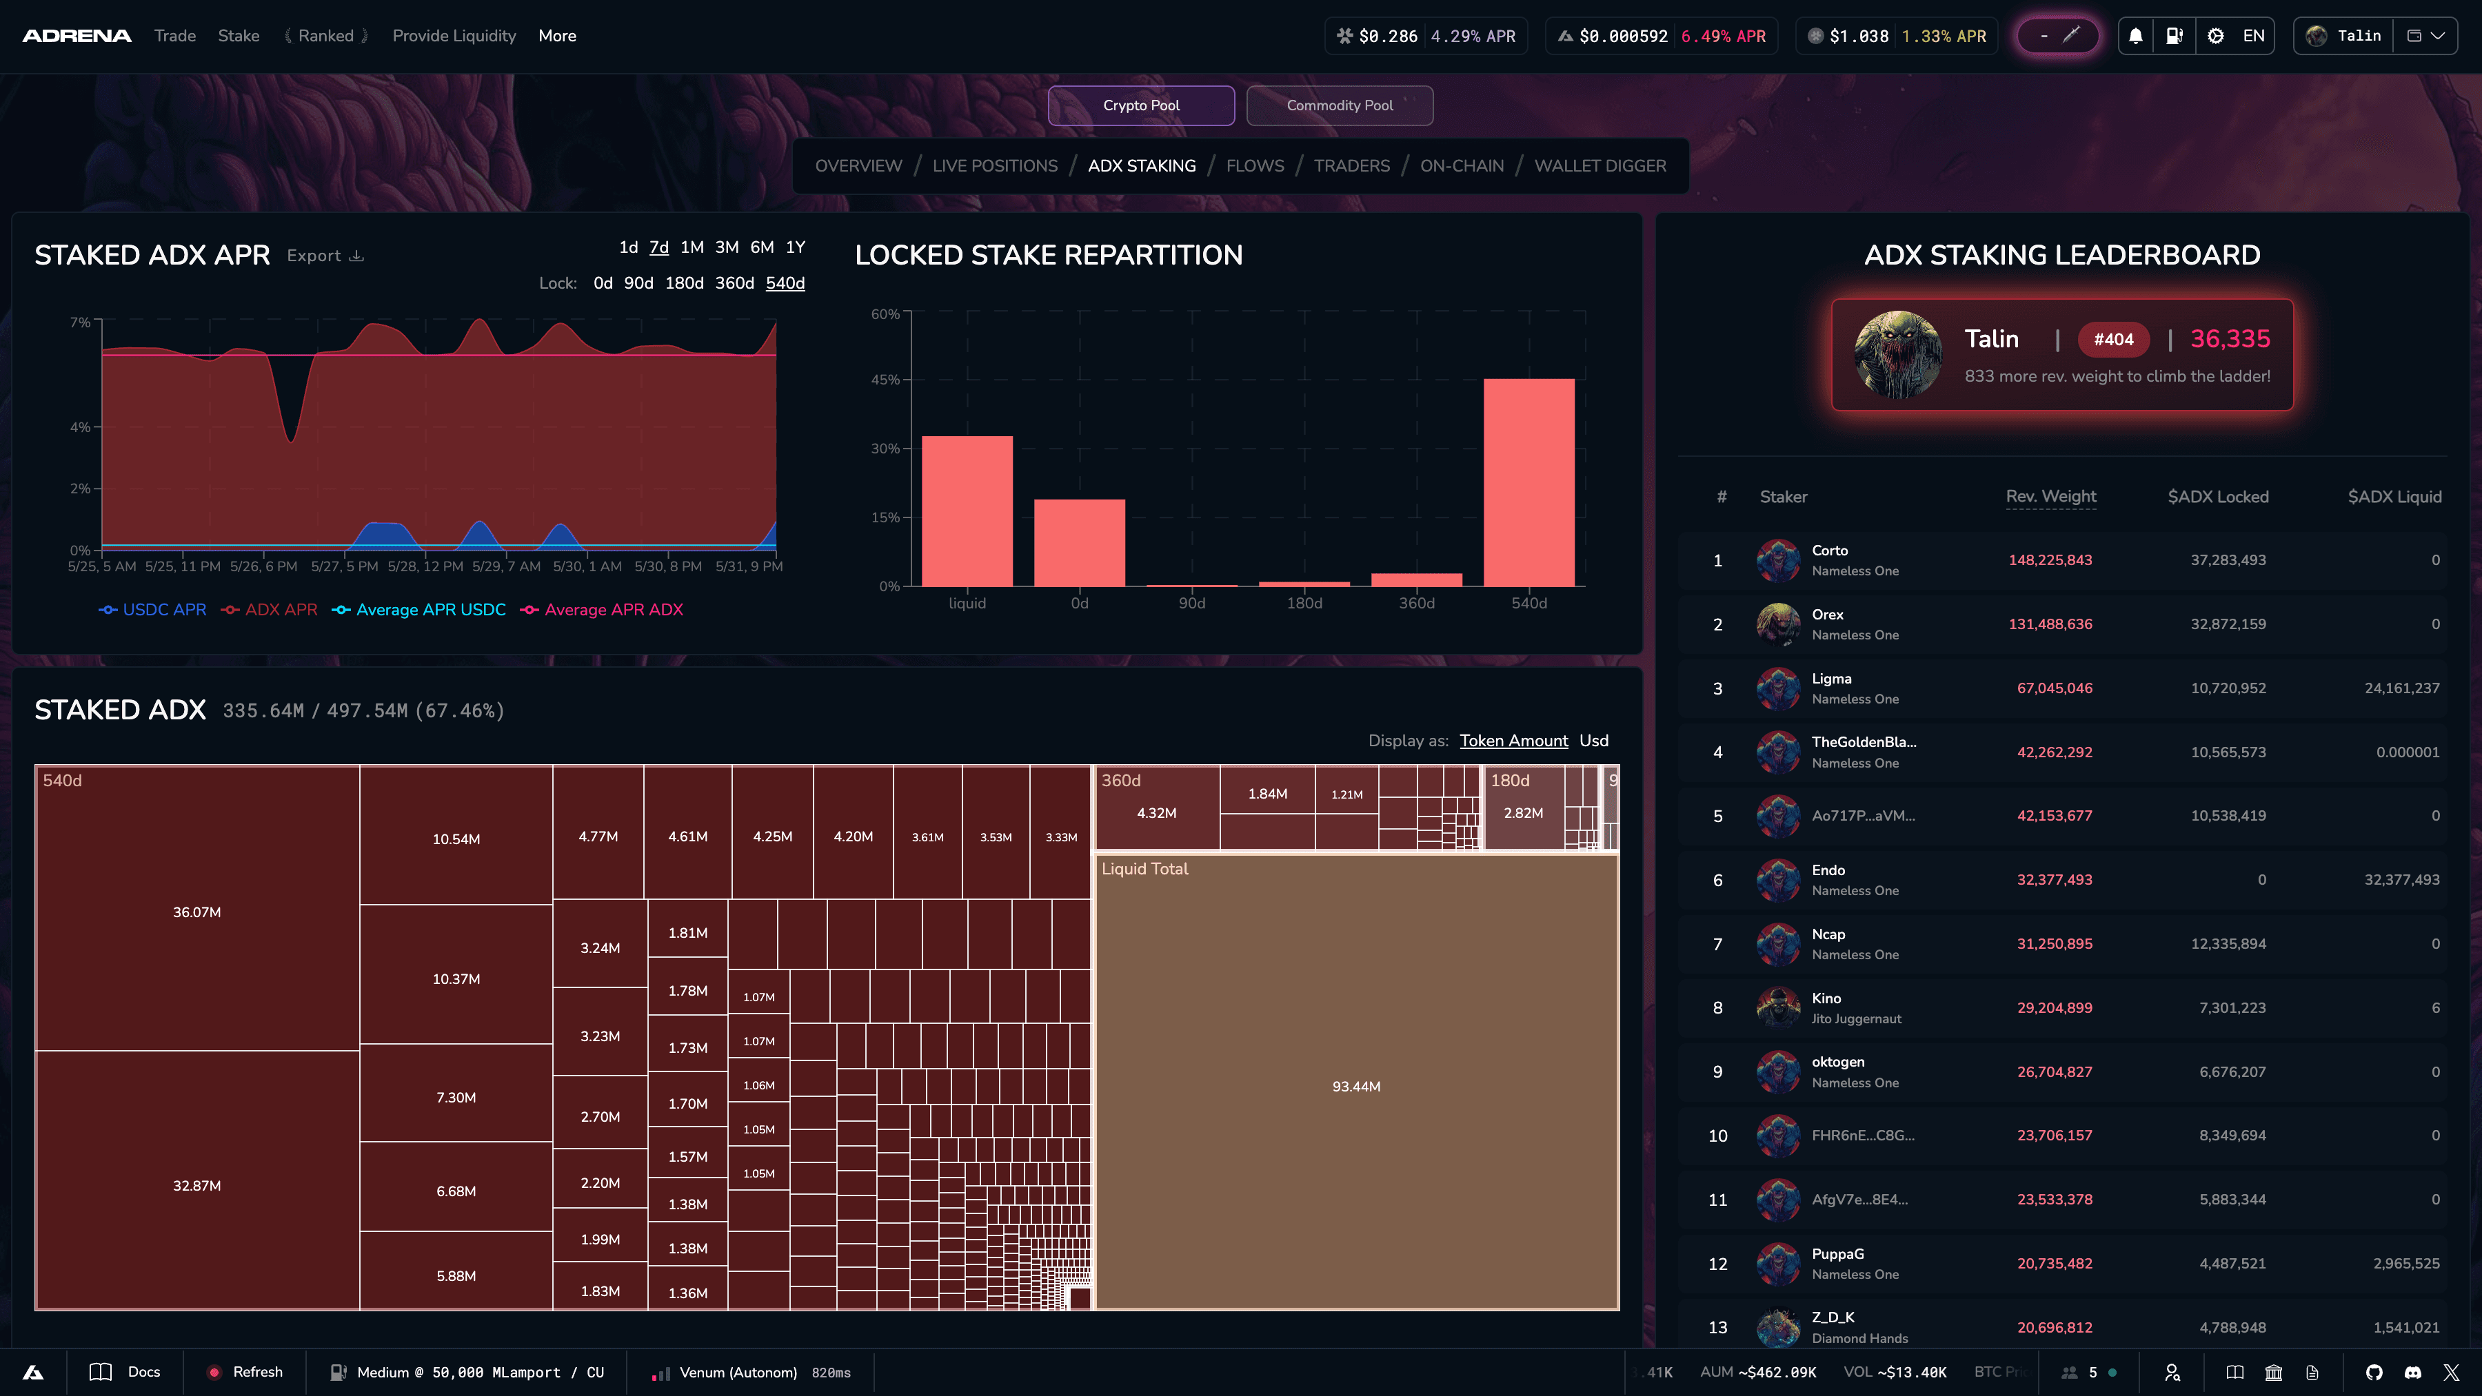Open language selector EN
The image size is (2482, 1396).
[x=2254, y=36]
